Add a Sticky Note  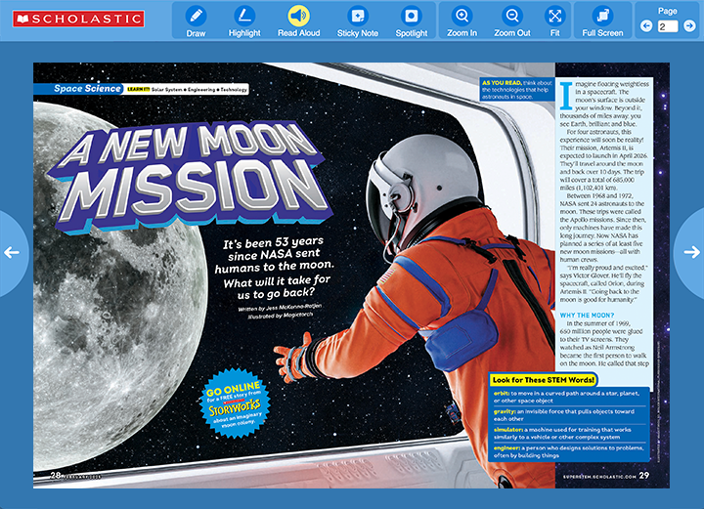(x=358, y=21)
